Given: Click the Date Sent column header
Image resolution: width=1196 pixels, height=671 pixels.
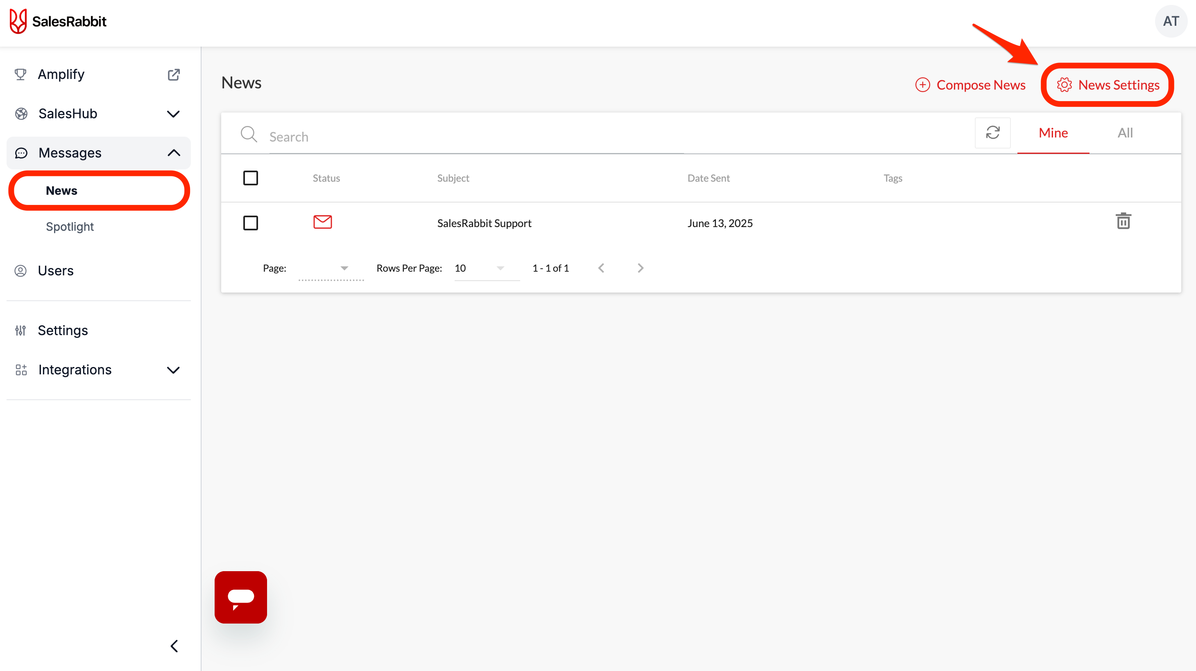Looking at the screenshot, I should click(x=709, y=178).
